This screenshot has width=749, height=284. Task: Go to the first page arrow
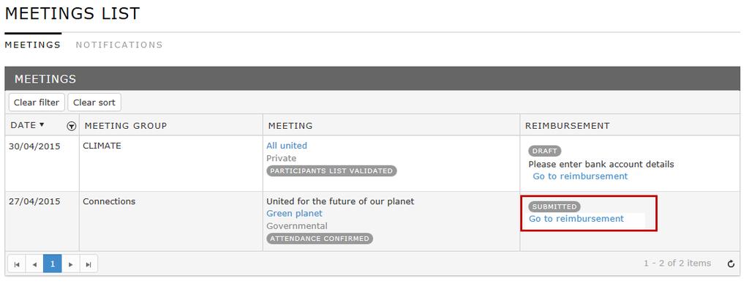(x=17, y=264)
